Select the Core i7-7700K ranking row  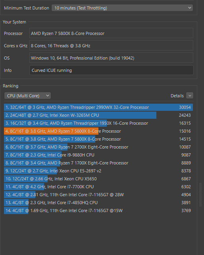click(98, 187)
